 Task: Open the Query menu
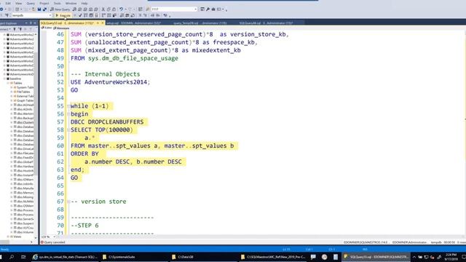coord(31,3)
